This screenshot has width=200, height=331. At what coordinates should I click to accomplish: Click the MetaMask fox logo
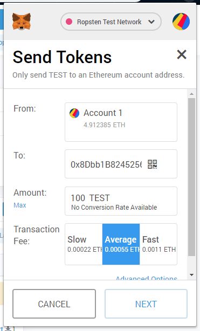(22, 22)
